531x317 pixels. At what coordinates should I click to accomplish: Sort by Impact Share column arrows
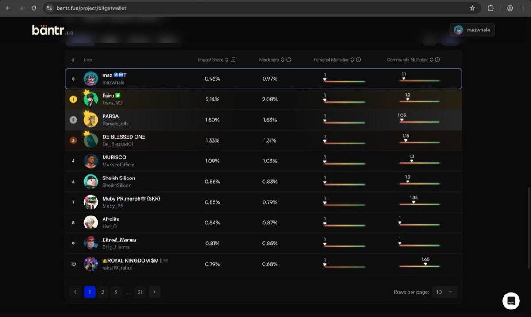click(x=227, y=60)
